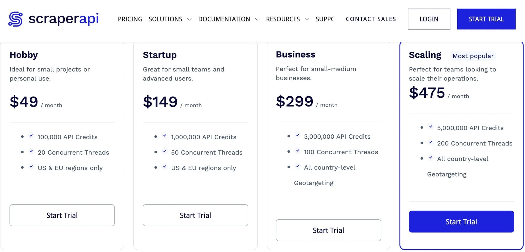This screenshot has width=525, height=252.
Task: Click the Most popular badge on Scaling
Action: (x=473, y=56)
